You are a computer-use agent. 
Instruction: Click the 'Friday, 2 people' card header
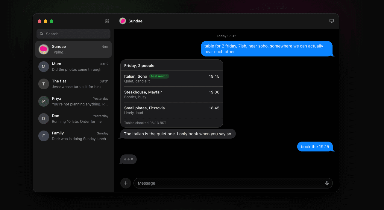[x=172, y=65]
